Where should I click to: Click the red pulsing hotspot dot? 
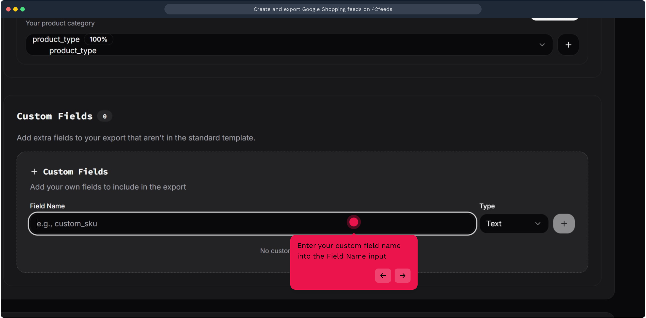(x=354, y=222)
